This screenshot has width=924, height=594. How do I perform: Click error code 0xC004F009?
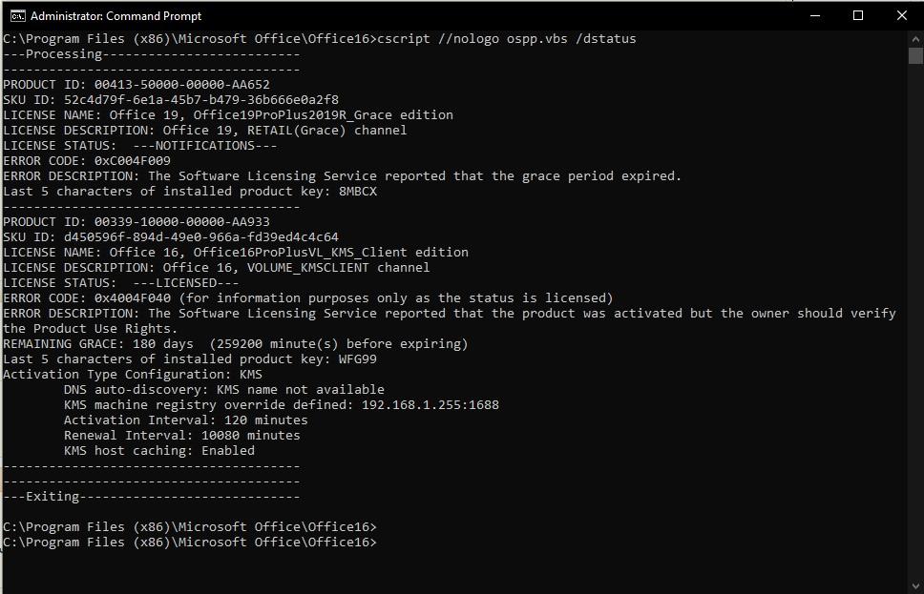pyautogui.click(x=133, y=161)
